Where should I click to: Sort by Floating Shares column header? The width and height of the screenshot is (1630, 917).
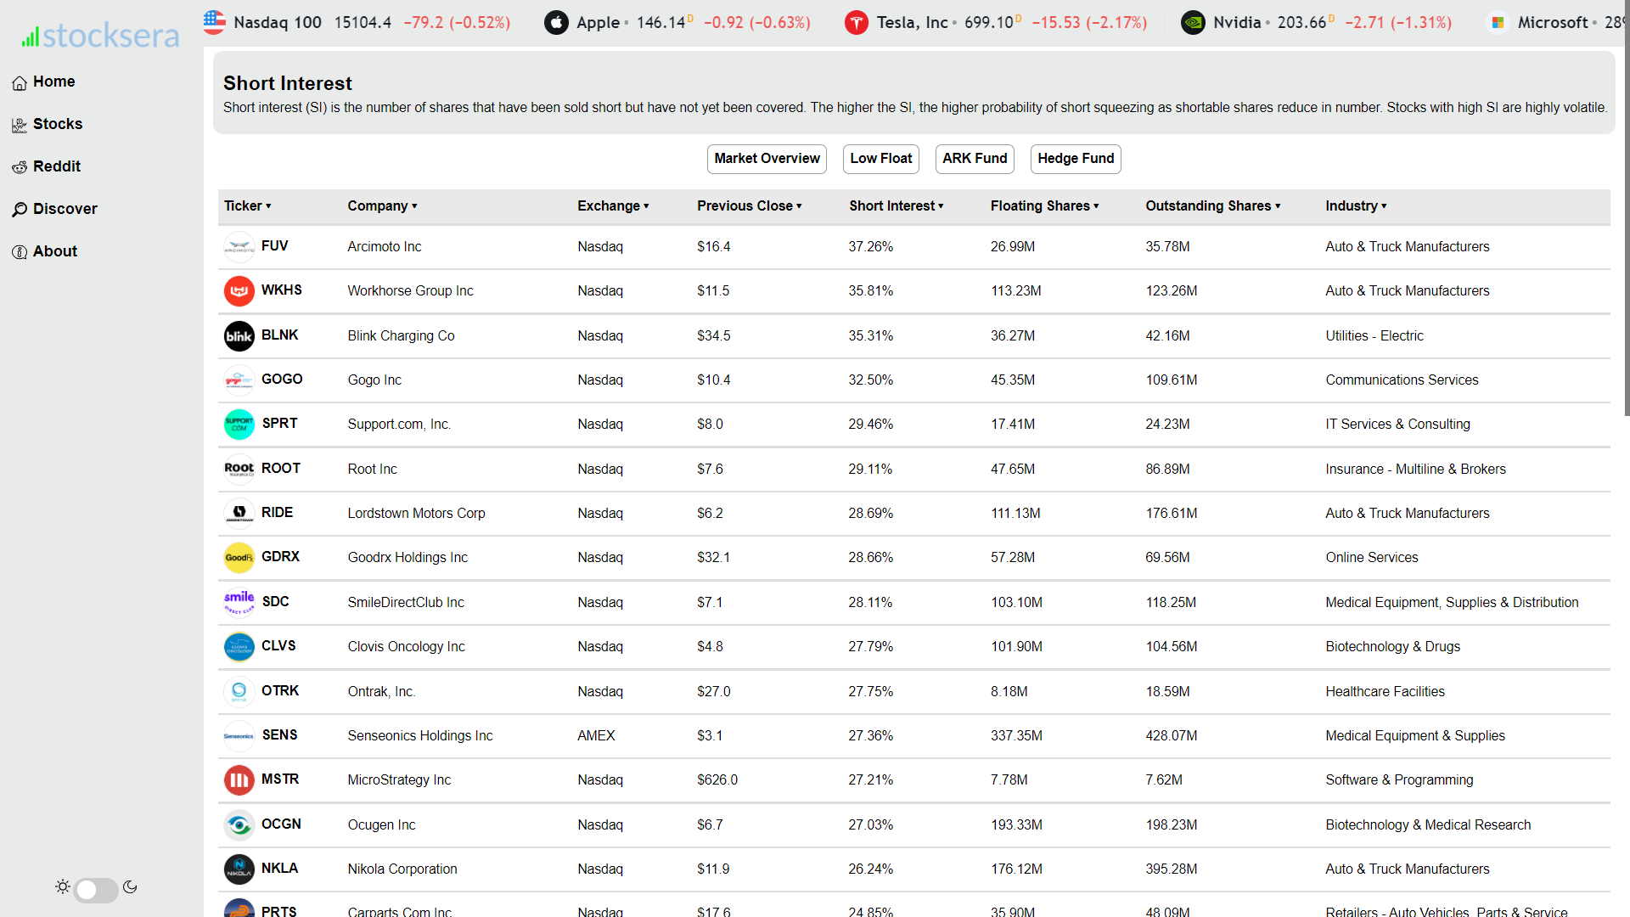tap(1043, 206)
